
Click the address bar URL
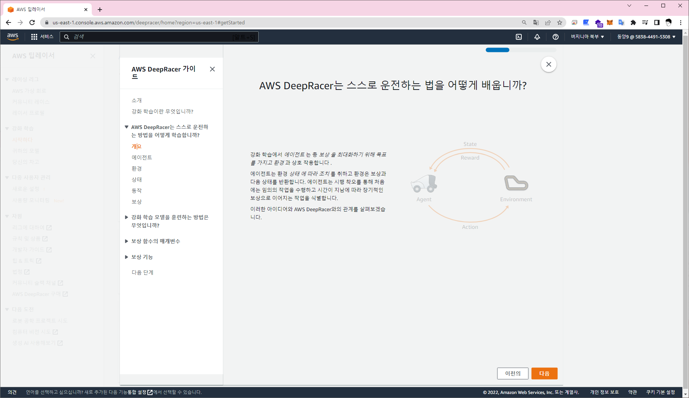click(x=148, y=22)
